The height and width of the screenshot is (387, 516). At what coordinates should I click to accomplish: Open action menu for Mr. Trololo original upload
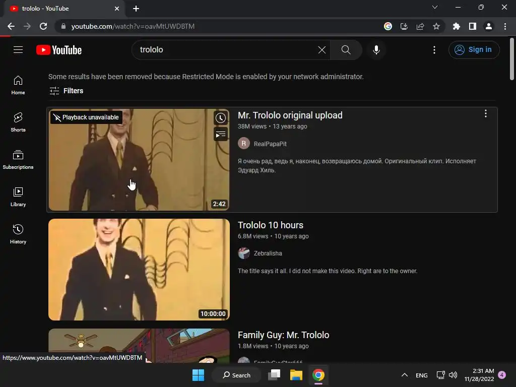[x=485, y=114]
